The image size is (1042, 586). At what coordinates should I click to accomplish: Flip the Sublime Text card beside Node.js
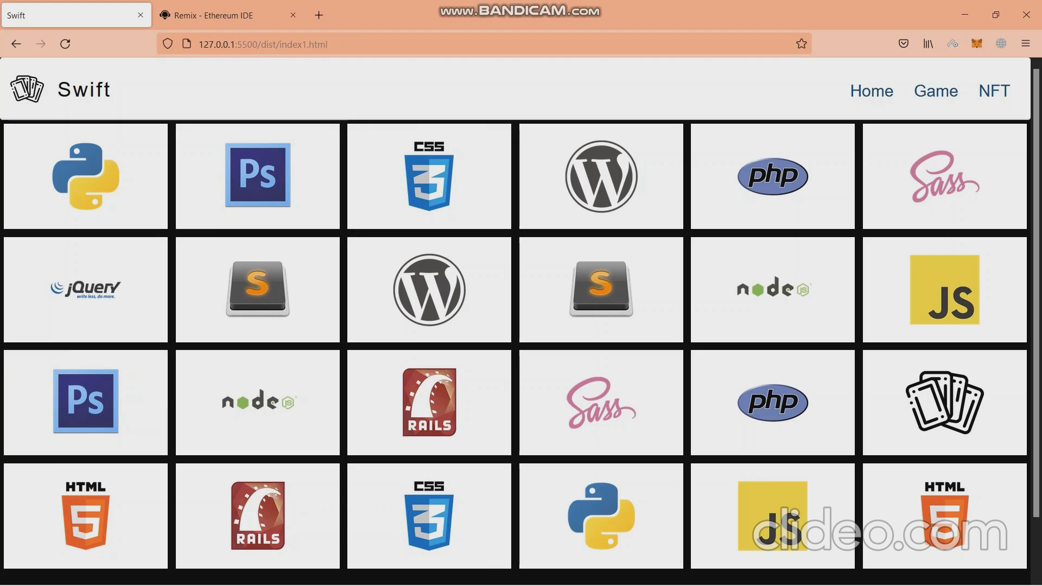pos(601,290)
